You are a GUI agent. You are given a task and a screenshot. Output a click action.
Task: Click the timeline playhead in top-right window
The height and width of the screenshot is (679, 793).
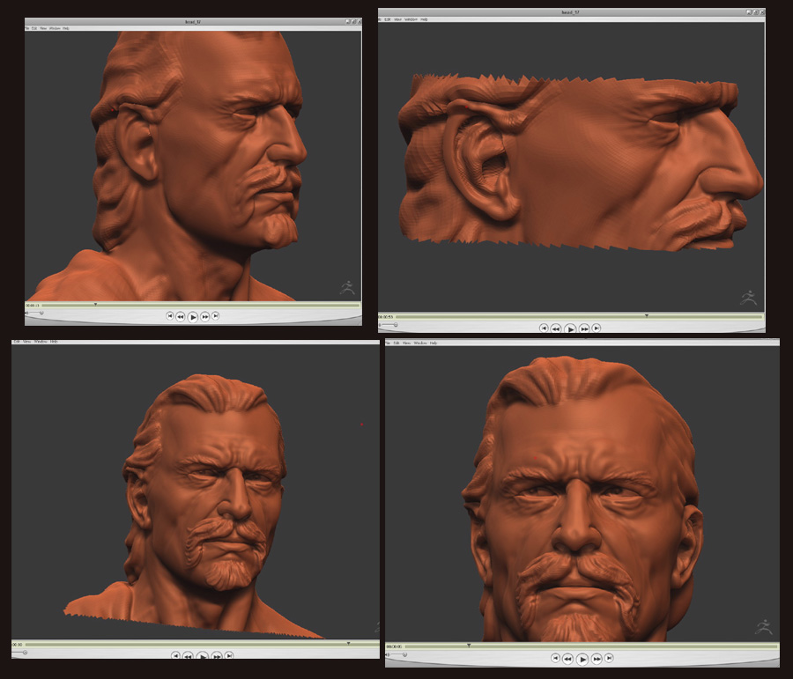[647, 316]
